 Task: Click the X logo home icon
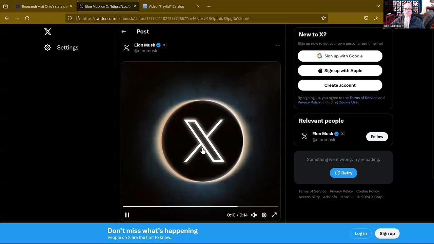coord(48,32)
